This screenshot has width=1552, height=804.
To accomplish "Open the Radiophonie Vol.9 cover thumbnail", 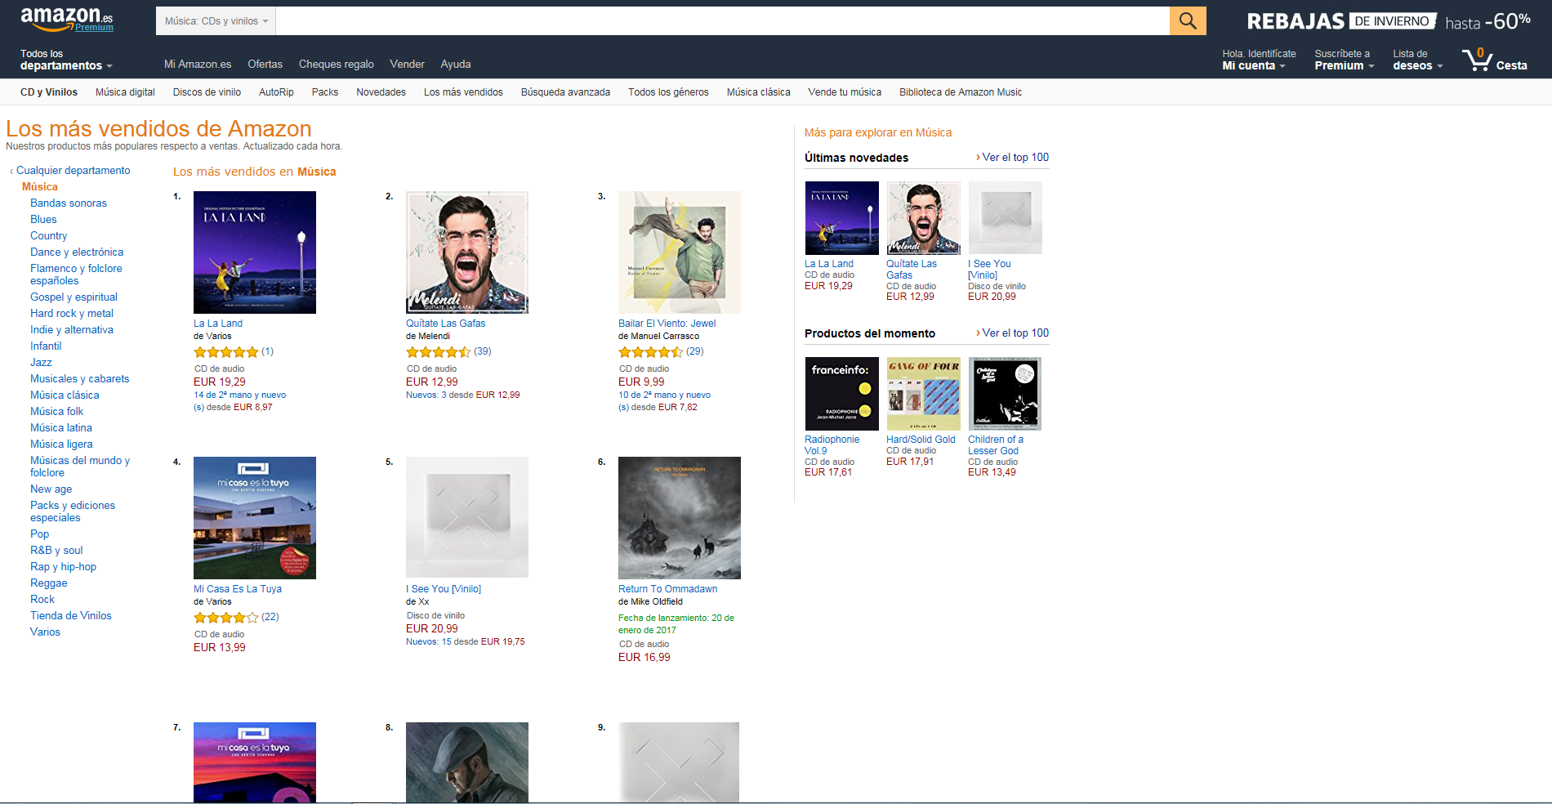I will 842,394.
